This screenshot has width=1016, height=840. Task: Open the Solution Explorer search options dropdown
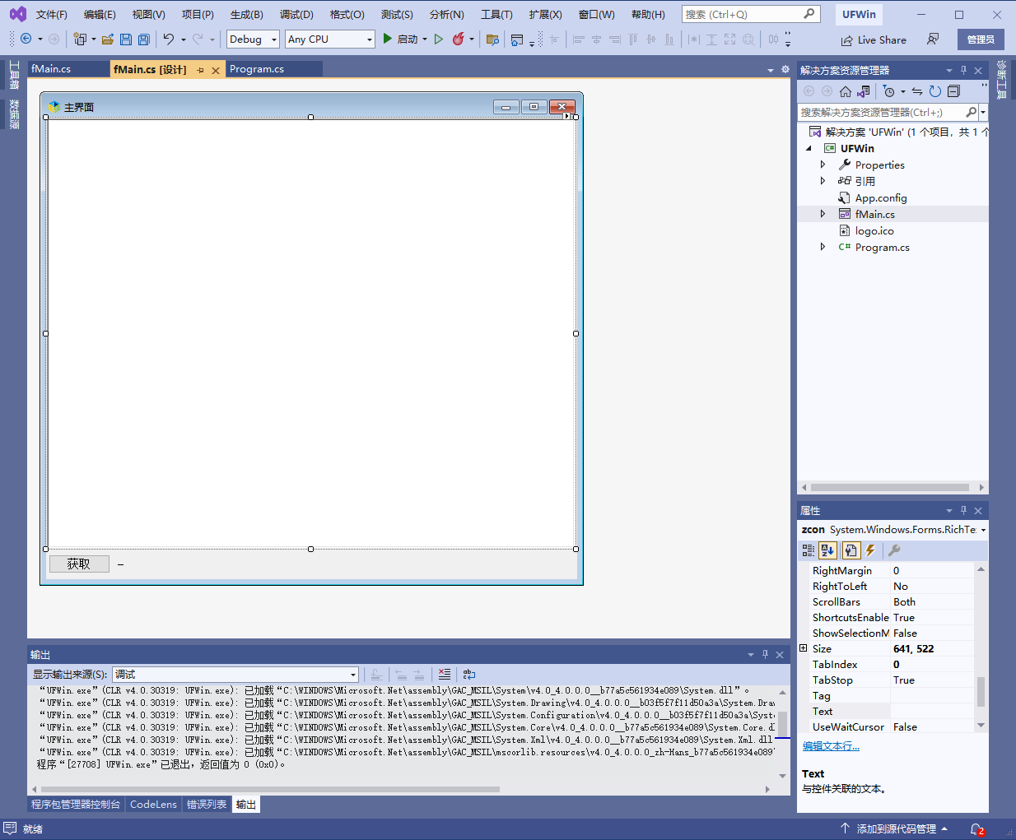click(x=983, y=112)
